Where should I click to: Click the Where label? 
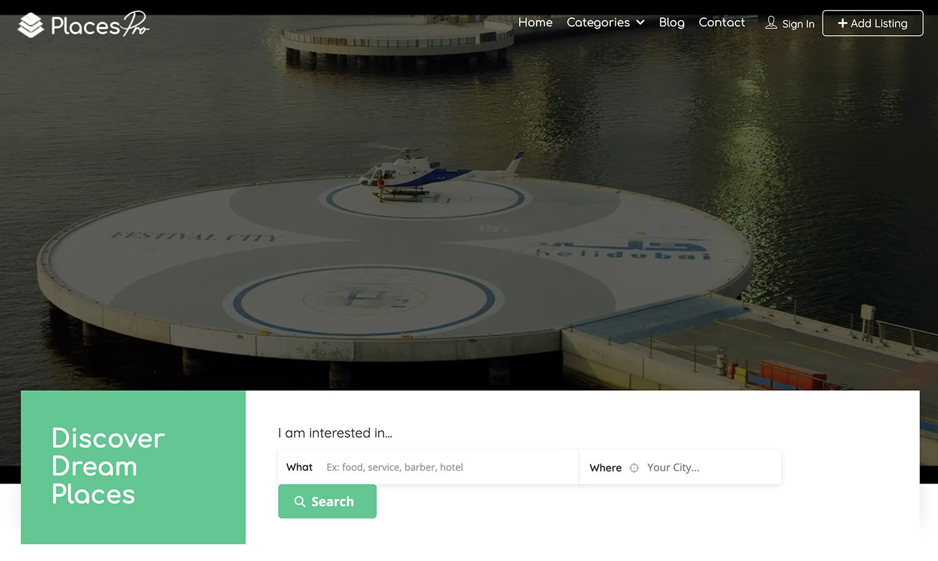[x=605, y=468]
